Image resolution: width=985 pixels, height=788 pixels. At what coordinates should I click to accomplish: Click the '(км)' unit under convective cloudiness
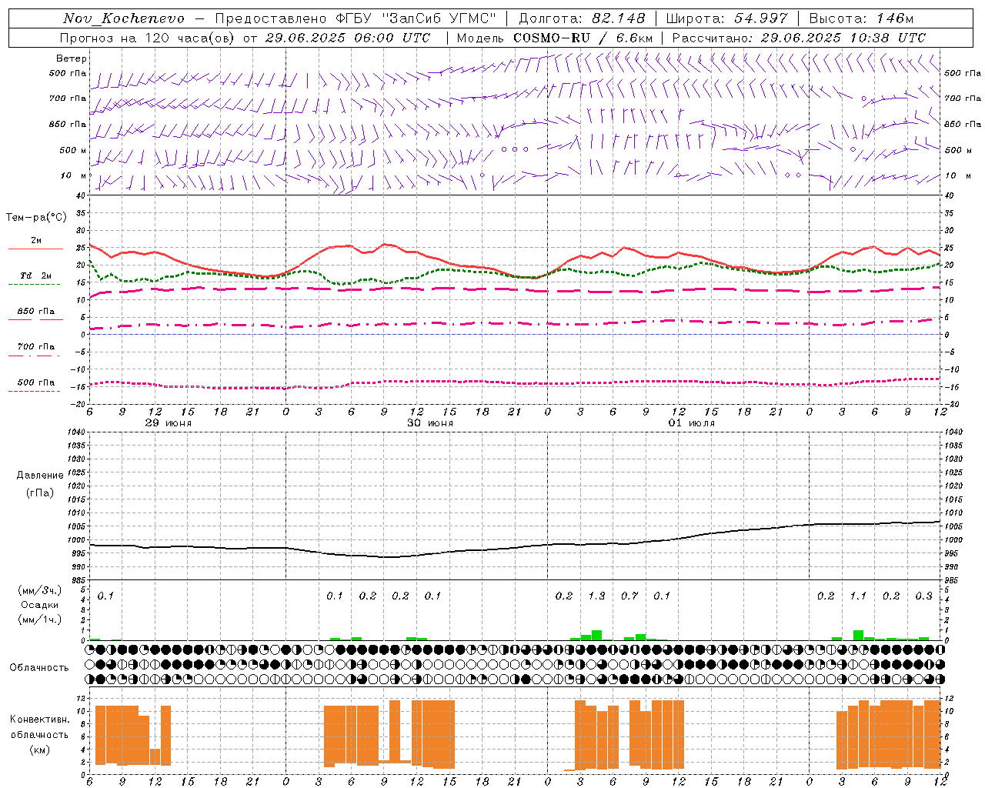tap(39, 750)
